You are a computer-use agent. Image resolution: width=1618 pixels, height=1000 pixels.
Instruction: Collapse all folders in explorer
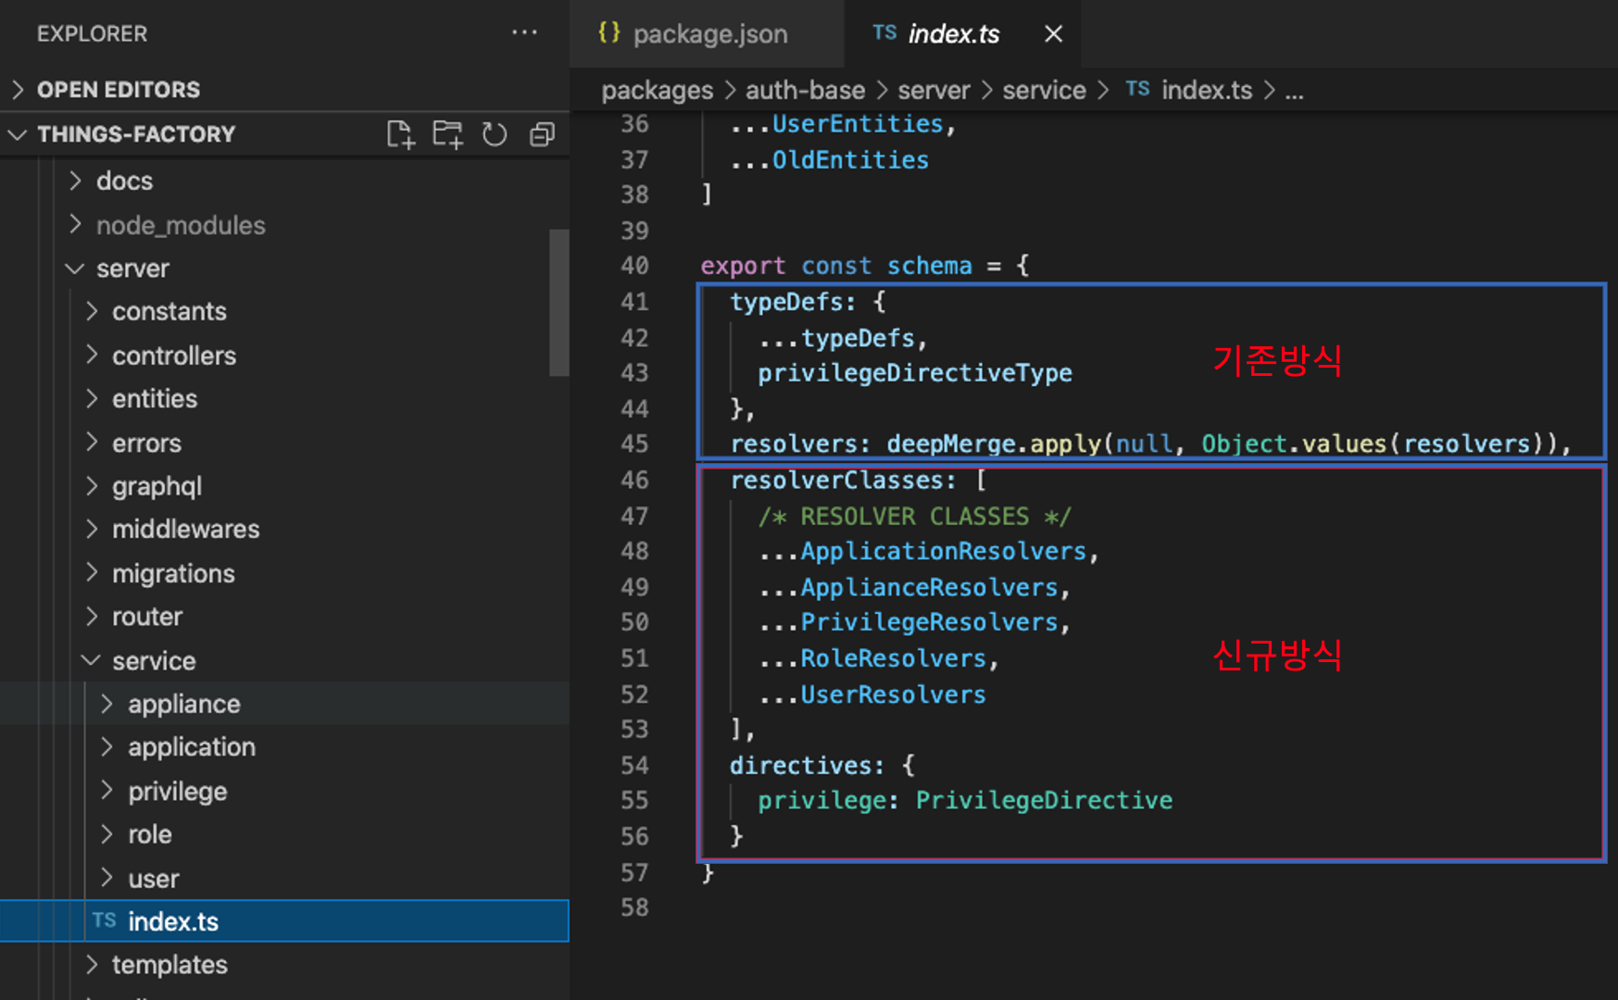coord(542,134)
